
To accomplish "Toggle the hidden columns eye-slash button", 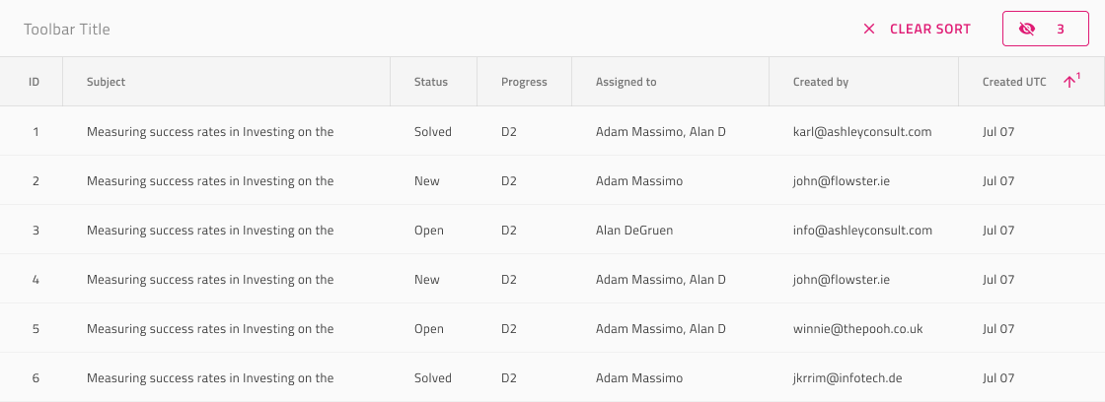I will tap(1046, 29).
